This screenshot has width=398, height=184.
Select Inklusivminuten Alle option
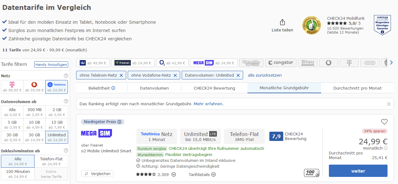click(x=18, y=161)
